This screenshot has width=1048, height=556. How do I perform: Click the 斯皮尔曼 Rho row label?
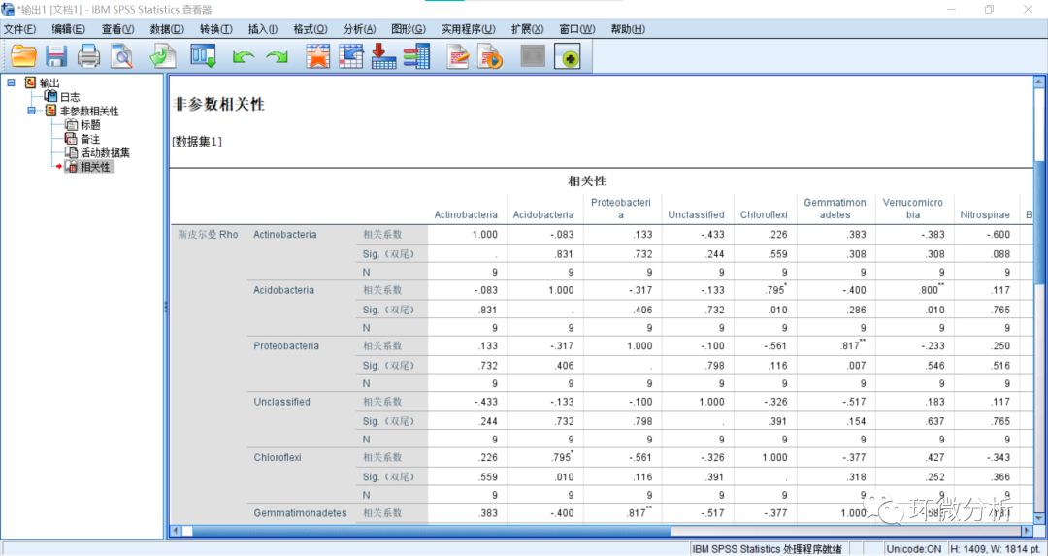tap(208, 235)
